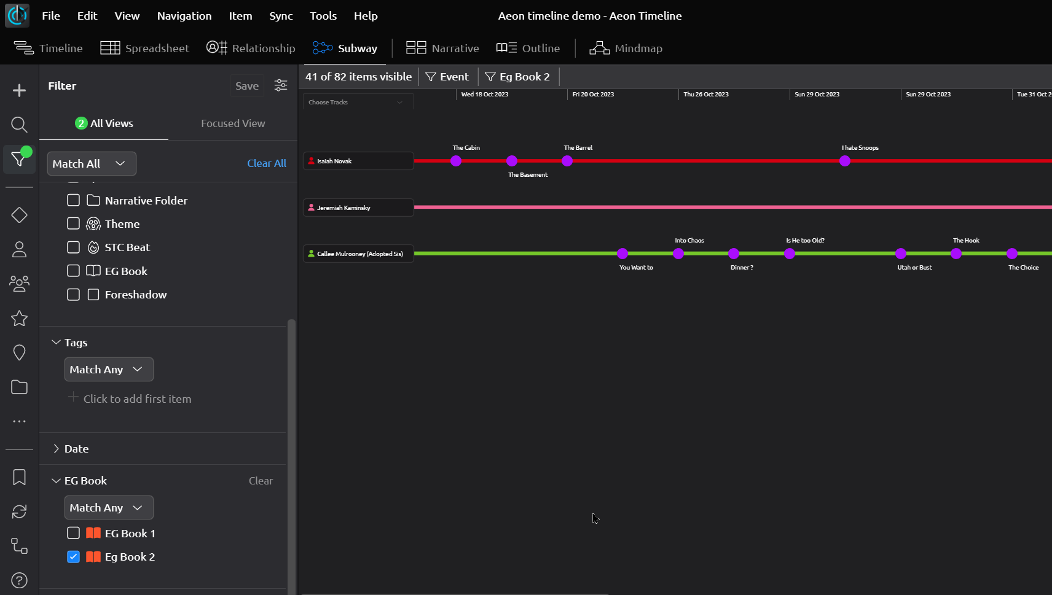Switch to the Relationship view
This screenshot has width=1052, height=595.
(x=251, y=48)
